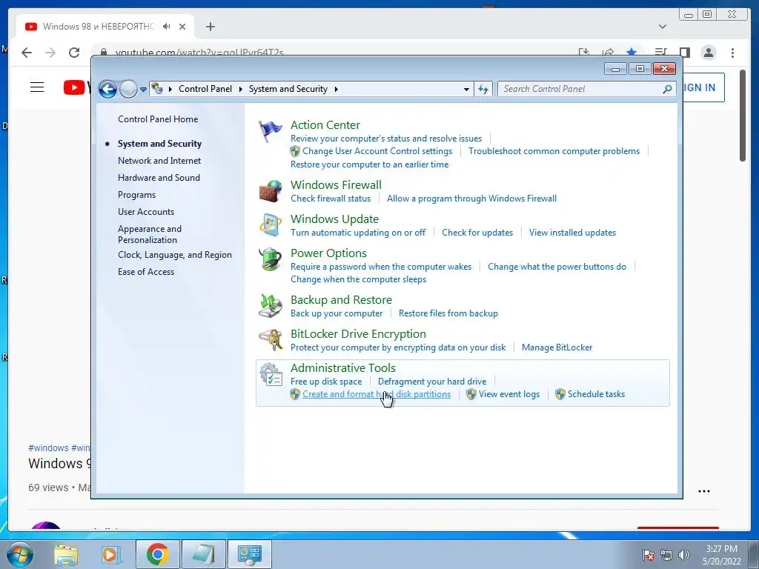Close the Windows 98 YouTube tab
This screenshot has height=569, width=759.
(x=182, y=27)
